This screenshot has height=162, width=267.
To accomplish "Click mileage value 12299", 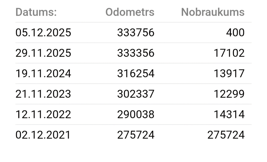I will 229,94.
